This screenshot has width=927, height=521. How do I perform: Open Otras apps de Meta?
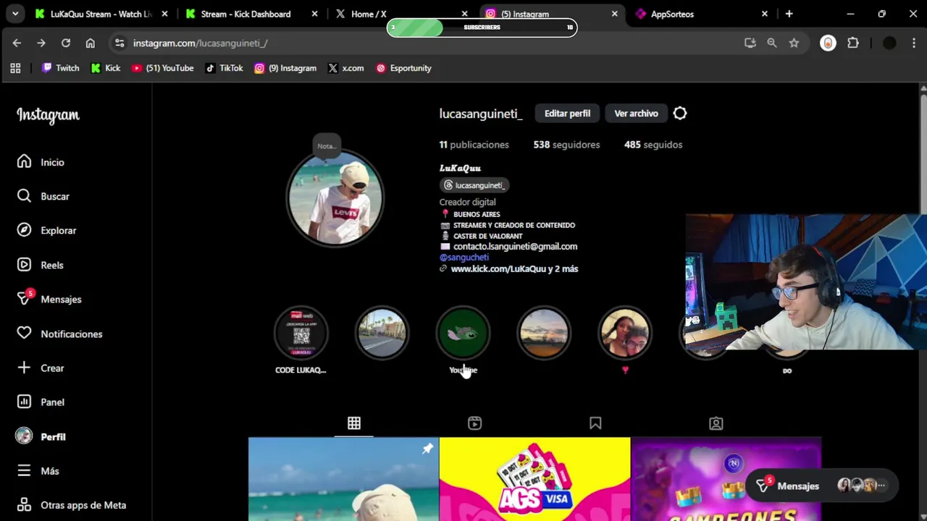[71, 505]
